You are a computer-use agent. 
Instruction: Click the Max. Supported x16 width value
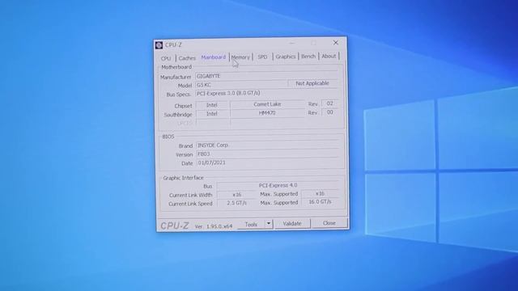321,194
